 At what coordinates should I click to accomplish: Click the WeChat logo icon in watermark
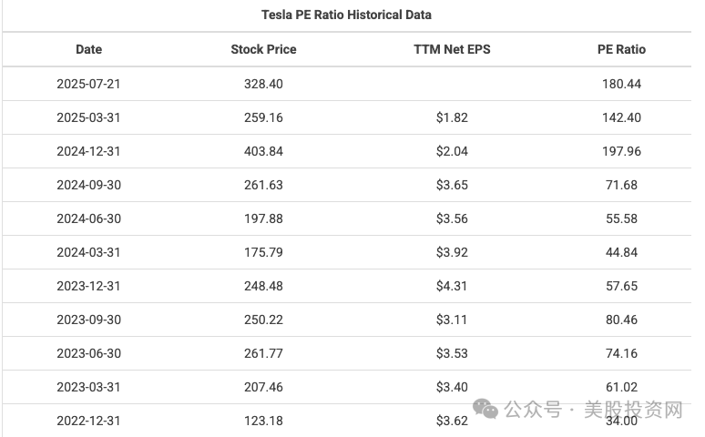click(x=485, y=409)
